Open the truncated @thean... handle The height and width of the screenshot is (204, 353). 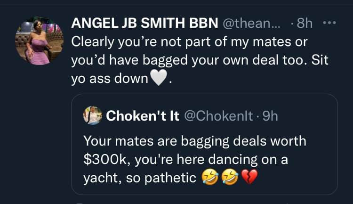[251, 23]
